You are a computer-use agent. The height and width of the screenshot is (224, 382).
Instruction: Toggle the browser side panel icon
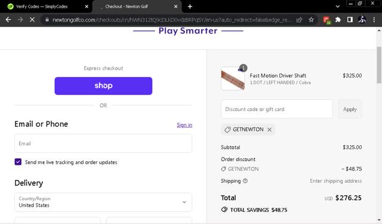(x=350, y=20)
